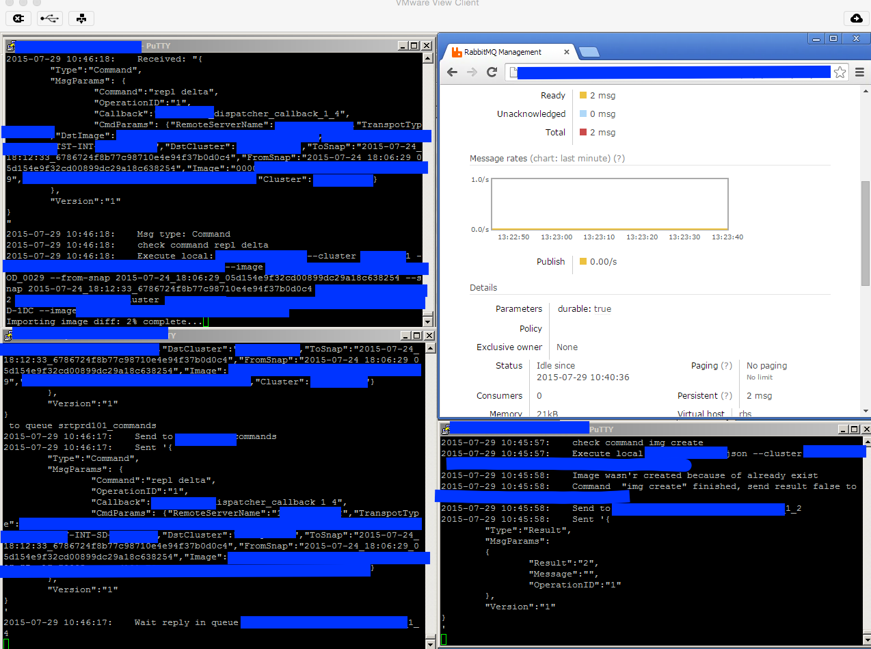Click the '"Type":"Result",' line in bottom-right PuTTY
Screen dimensions: 871x649
[x=528, y=530]
